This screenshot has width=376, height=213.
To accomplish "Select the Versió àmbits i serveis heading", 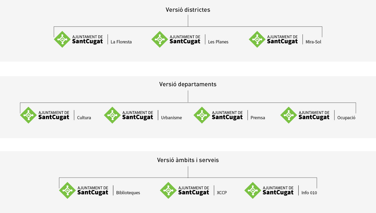I will 188,160.
